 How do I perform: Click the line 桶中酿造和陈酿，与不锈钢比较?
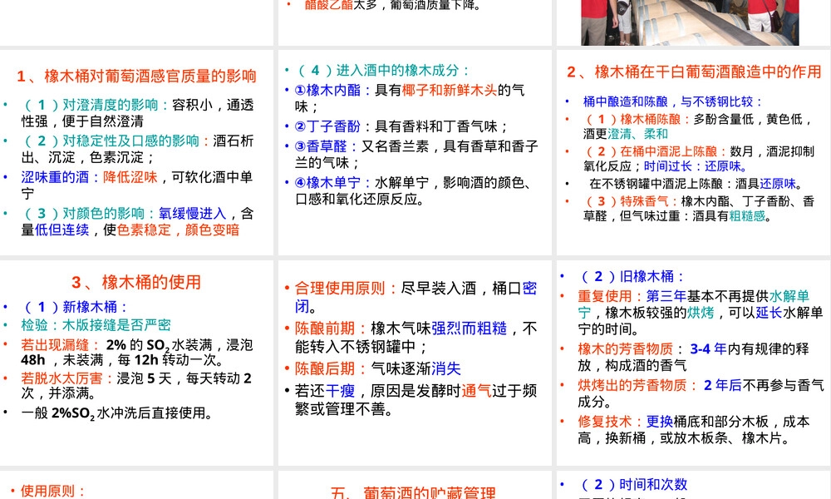(672, 101)
